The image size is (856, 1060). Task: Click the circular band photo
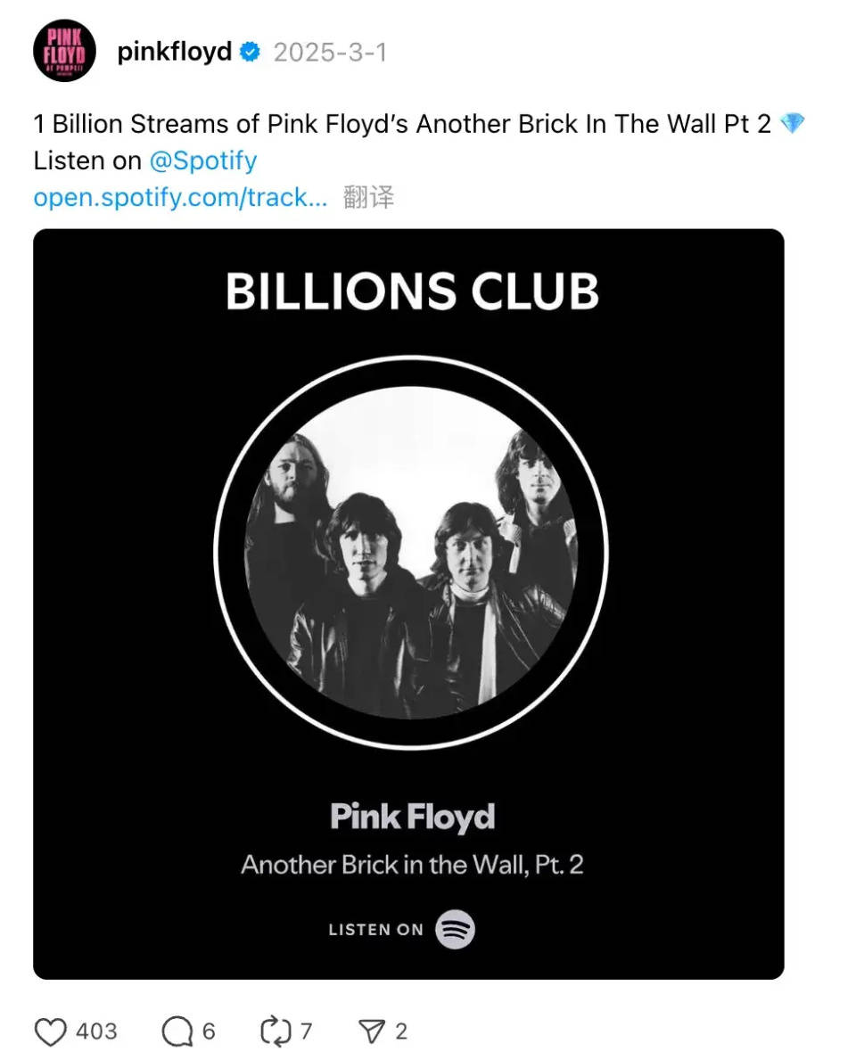pyautogui.click(x=411, y=553)
